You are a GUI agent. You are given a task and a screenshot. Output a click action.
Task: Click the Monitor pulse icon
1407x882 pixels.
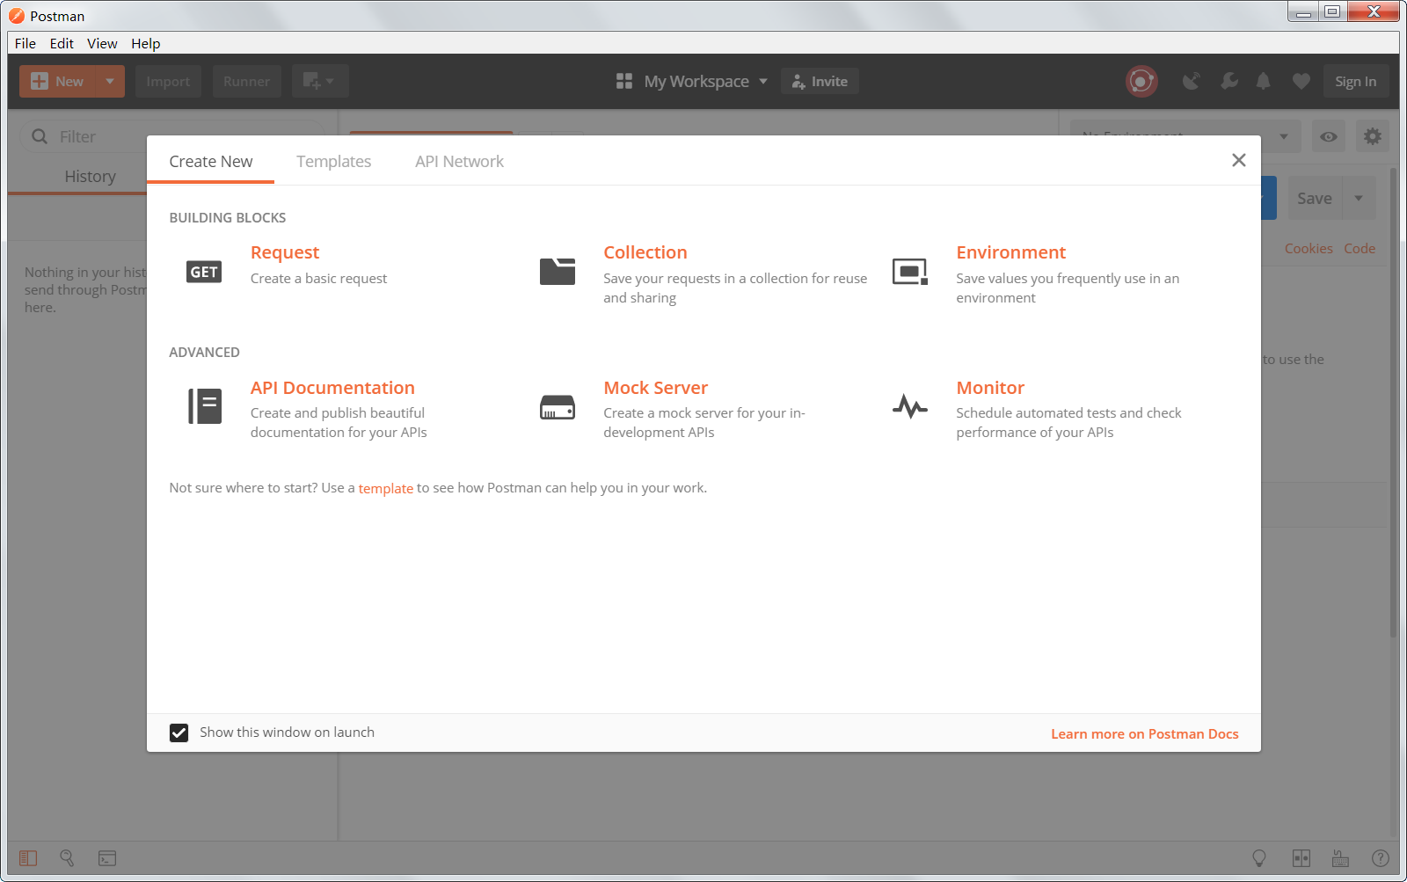point(910,406)
